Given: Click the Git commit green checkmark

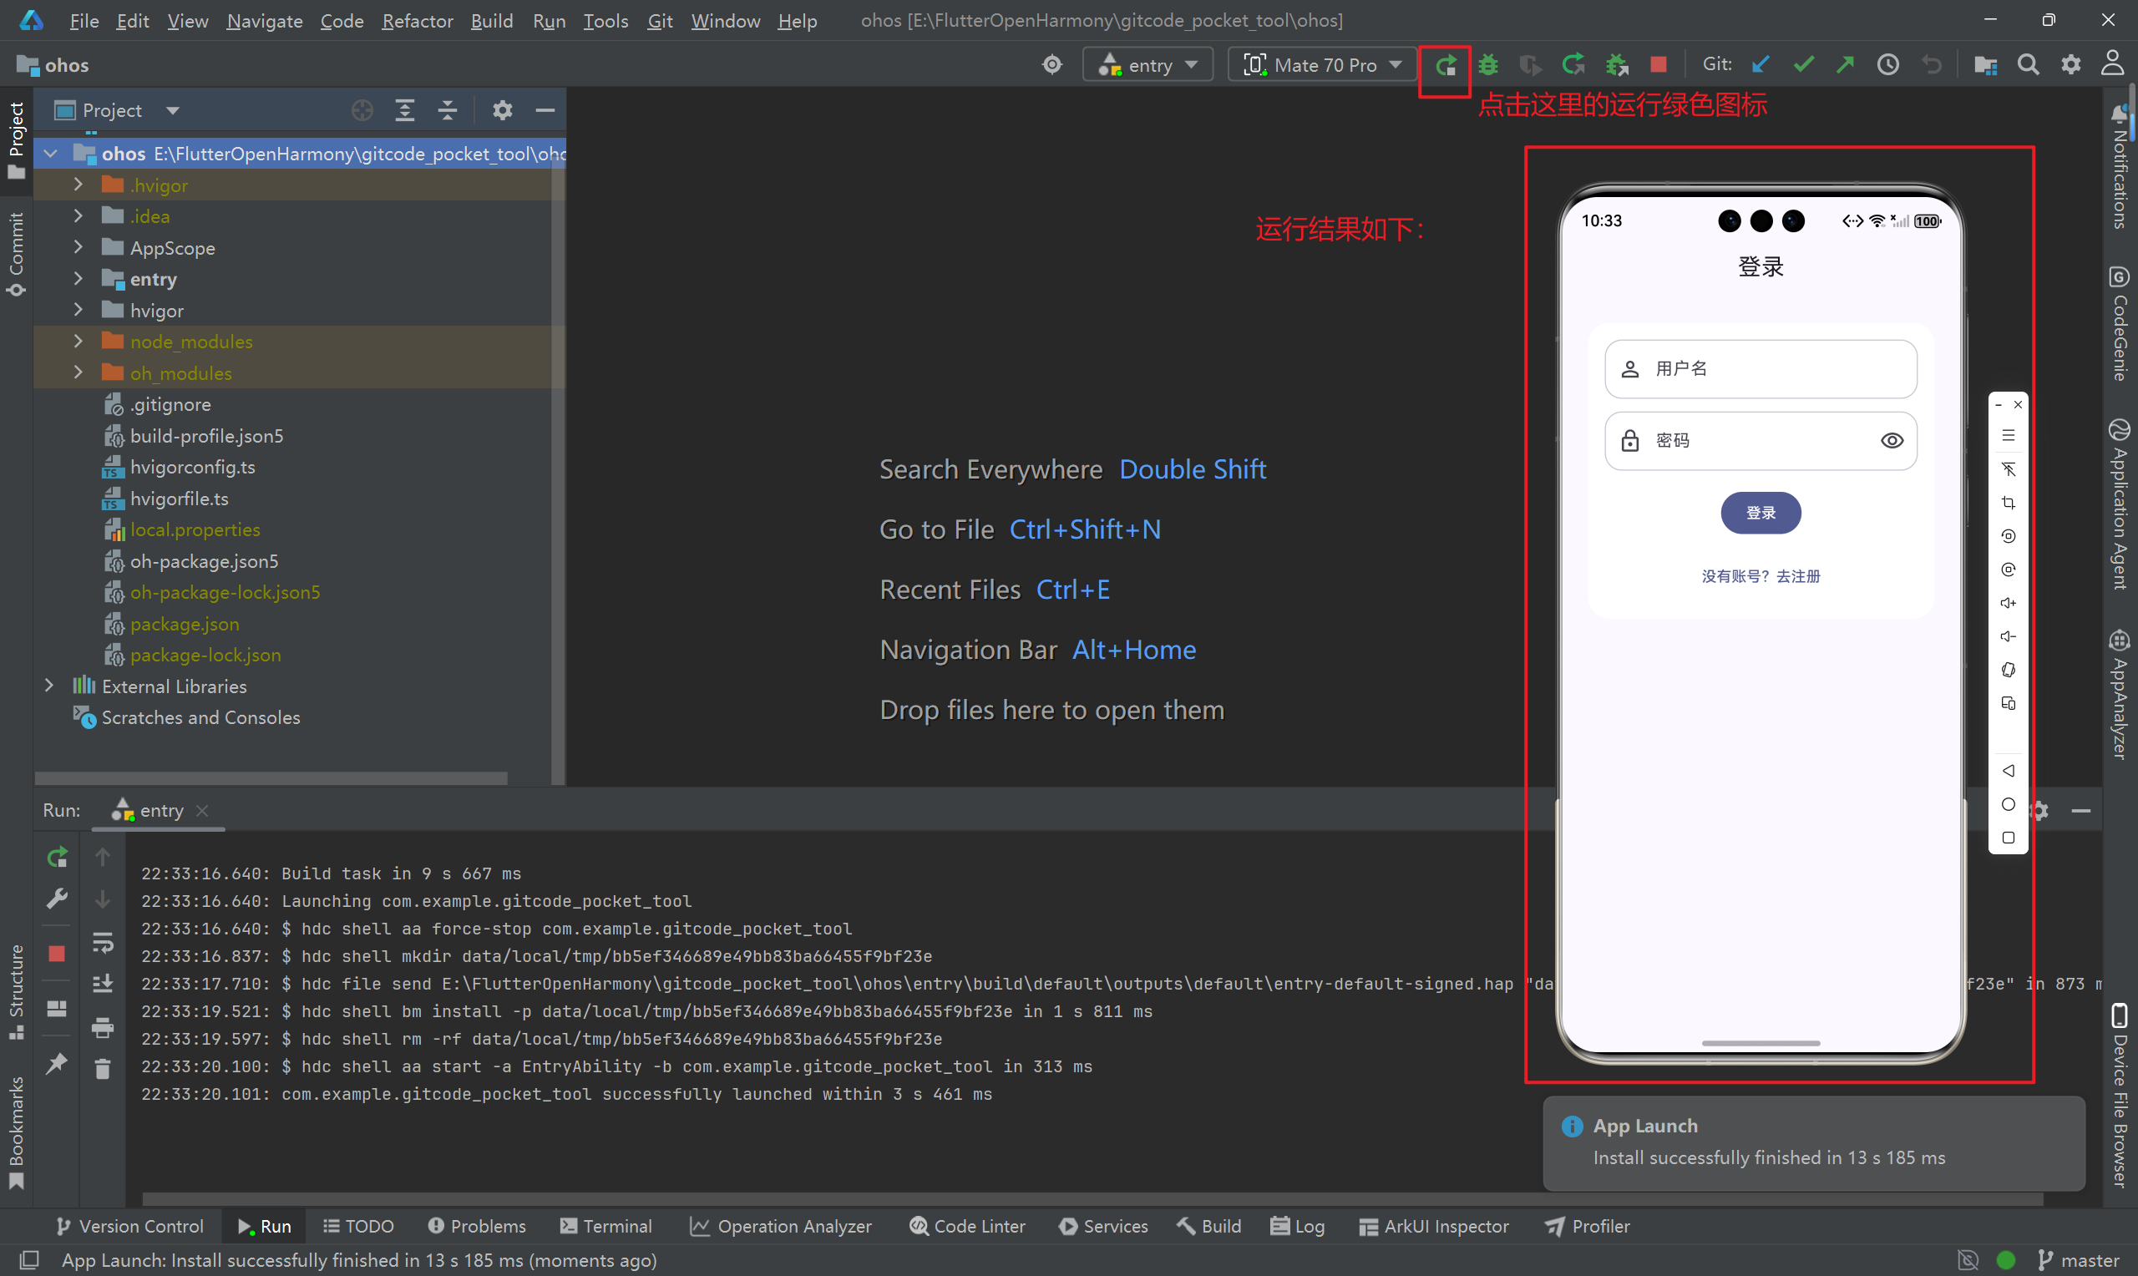Looking at the screenshot, I should [1804, 65].
